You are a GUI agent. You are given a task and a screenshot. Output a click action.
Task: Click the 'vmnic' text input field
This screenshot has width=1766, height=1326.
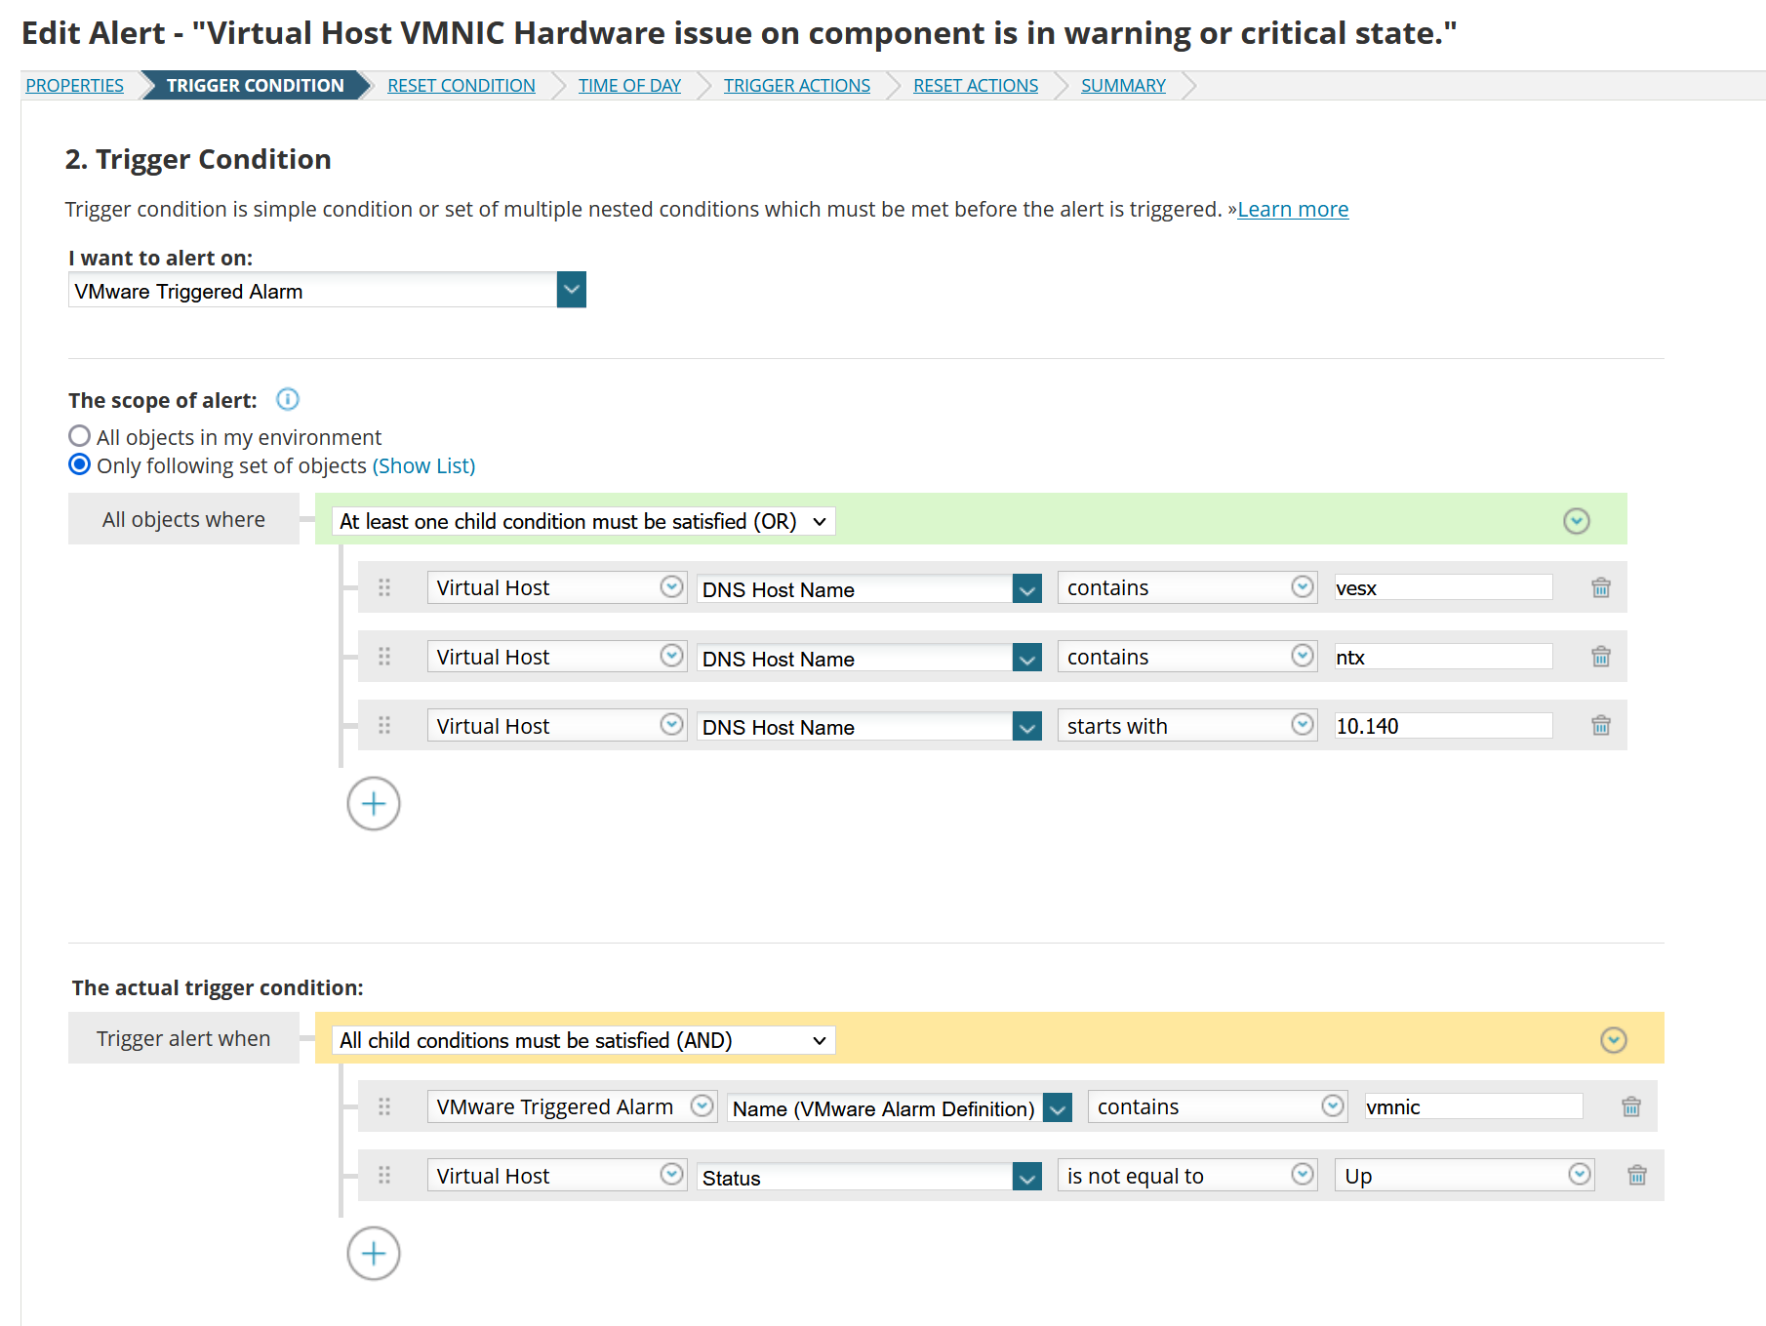1472,1106
